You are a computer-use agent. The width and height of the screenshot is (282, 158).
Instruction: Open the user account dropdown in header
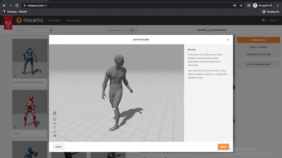pyautogui.click(x=273, y=21)
